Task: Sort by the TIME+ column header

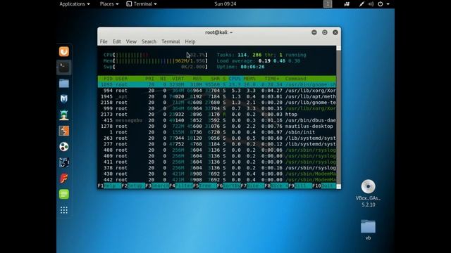Action: pos(272,79)
